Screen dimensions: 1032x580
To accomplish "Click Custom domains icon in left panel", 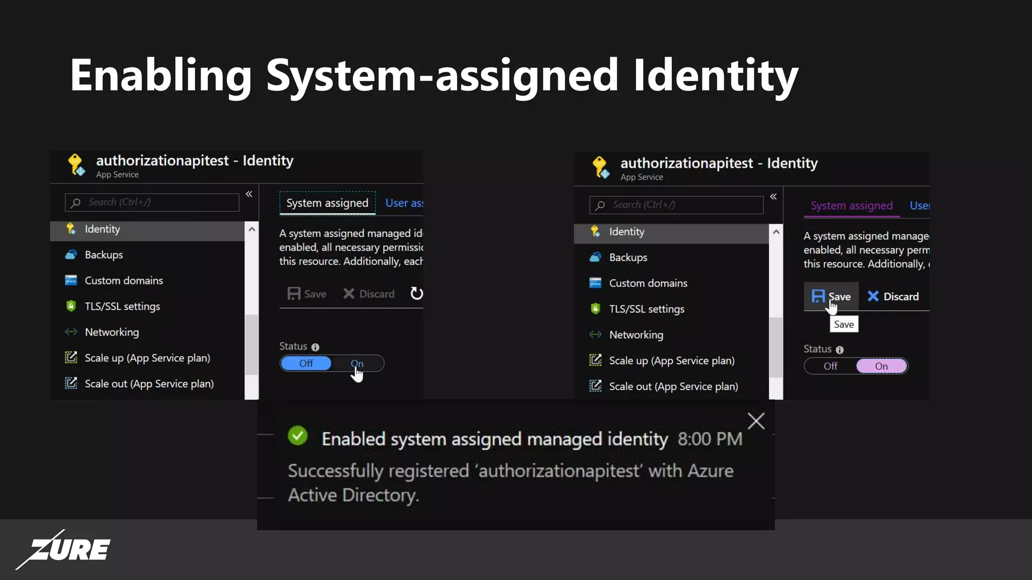I will [x=71, y=280].
